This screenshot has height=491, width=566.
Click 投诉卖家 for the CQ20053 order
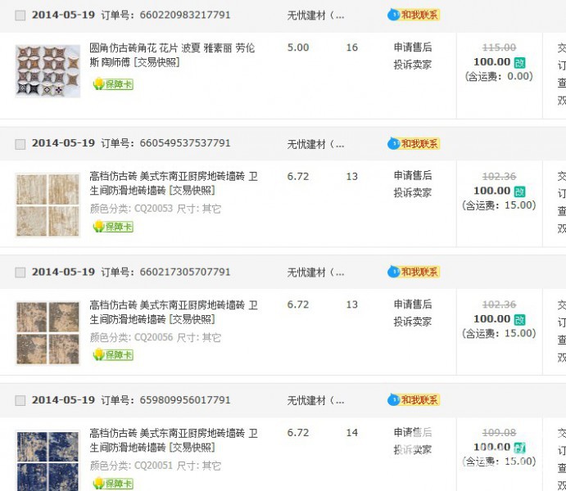[x=413, y=193]
